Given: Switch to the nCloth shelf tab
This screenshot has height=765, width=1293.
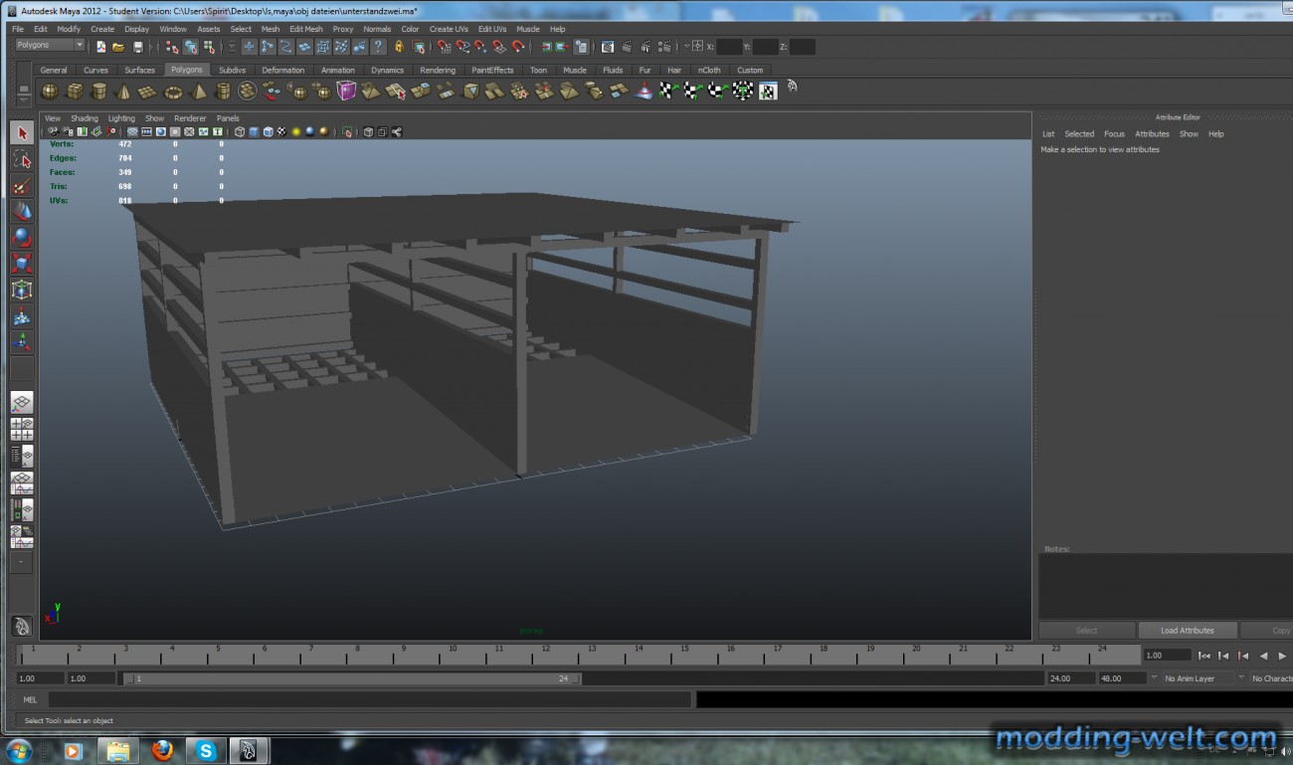Looking at the screenshot, I should [709, 70].
